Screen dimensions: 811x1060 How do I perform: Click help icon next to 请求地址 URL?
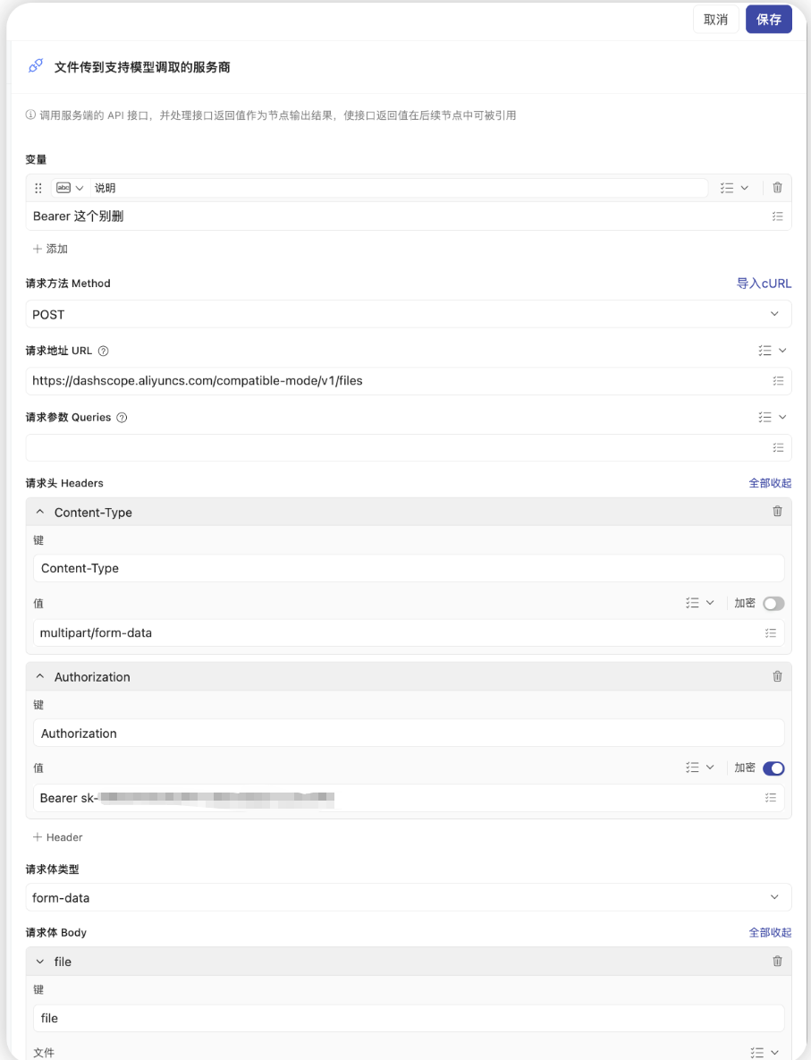click(103, 352)
